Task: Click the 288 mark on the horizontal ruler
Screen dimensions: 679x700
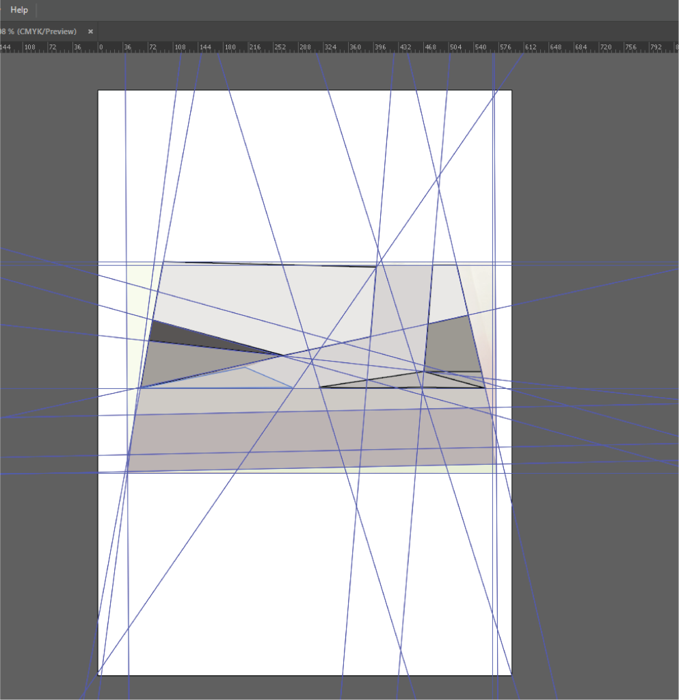Action: click(305, 48)
